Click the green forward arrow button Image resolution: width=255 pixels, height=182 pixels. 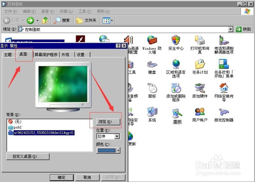point(30,20)
